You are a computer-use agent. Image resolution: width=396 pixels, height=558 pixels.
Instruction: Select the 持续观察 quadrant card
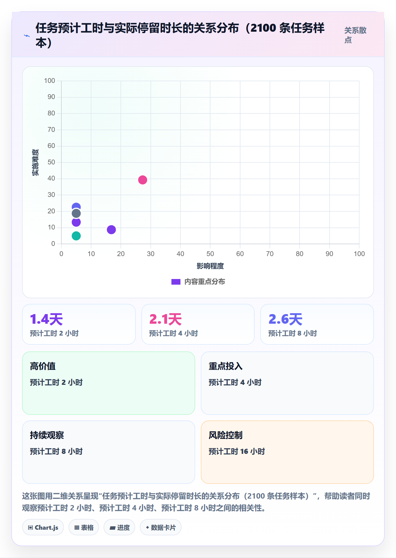[109, 452]
